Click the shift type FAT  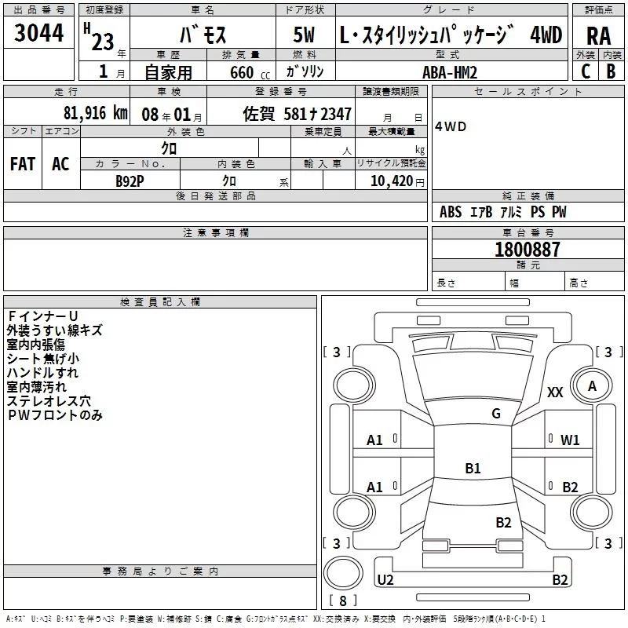(23, 164)
